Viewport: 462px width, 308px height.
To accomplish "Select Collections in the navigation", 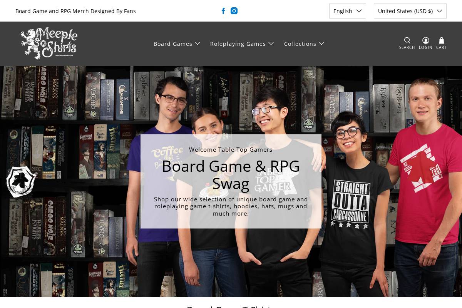I will click(300, 44).
